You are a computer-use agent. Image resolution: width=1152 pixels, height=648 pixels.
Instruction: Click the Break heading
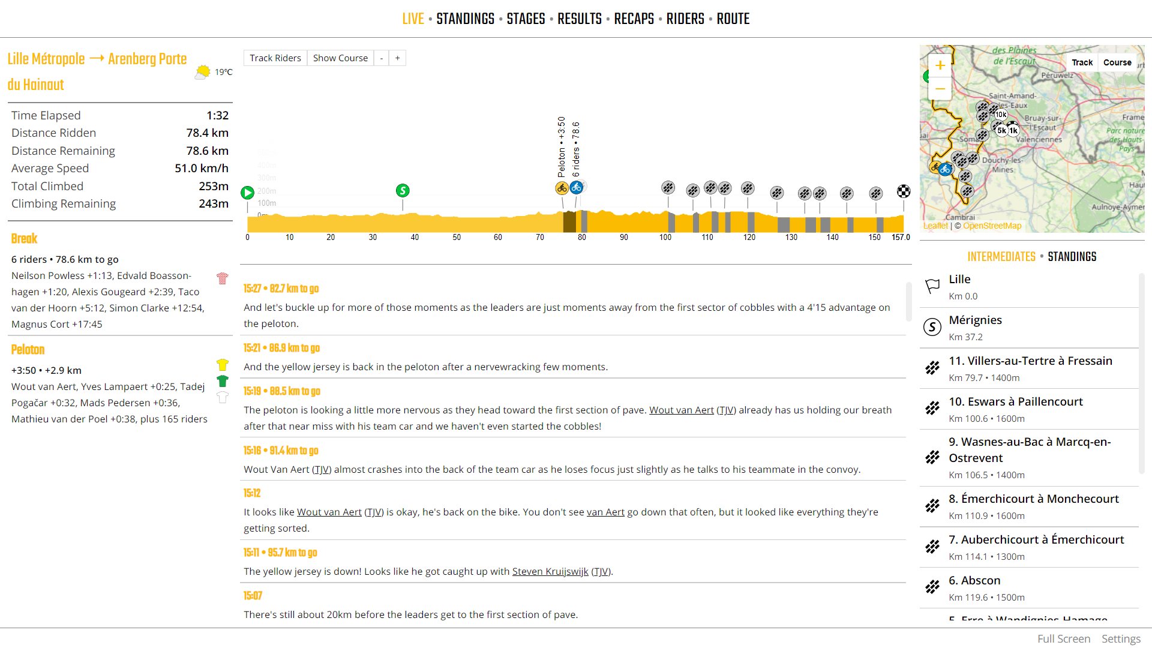(x=24, y=239)
